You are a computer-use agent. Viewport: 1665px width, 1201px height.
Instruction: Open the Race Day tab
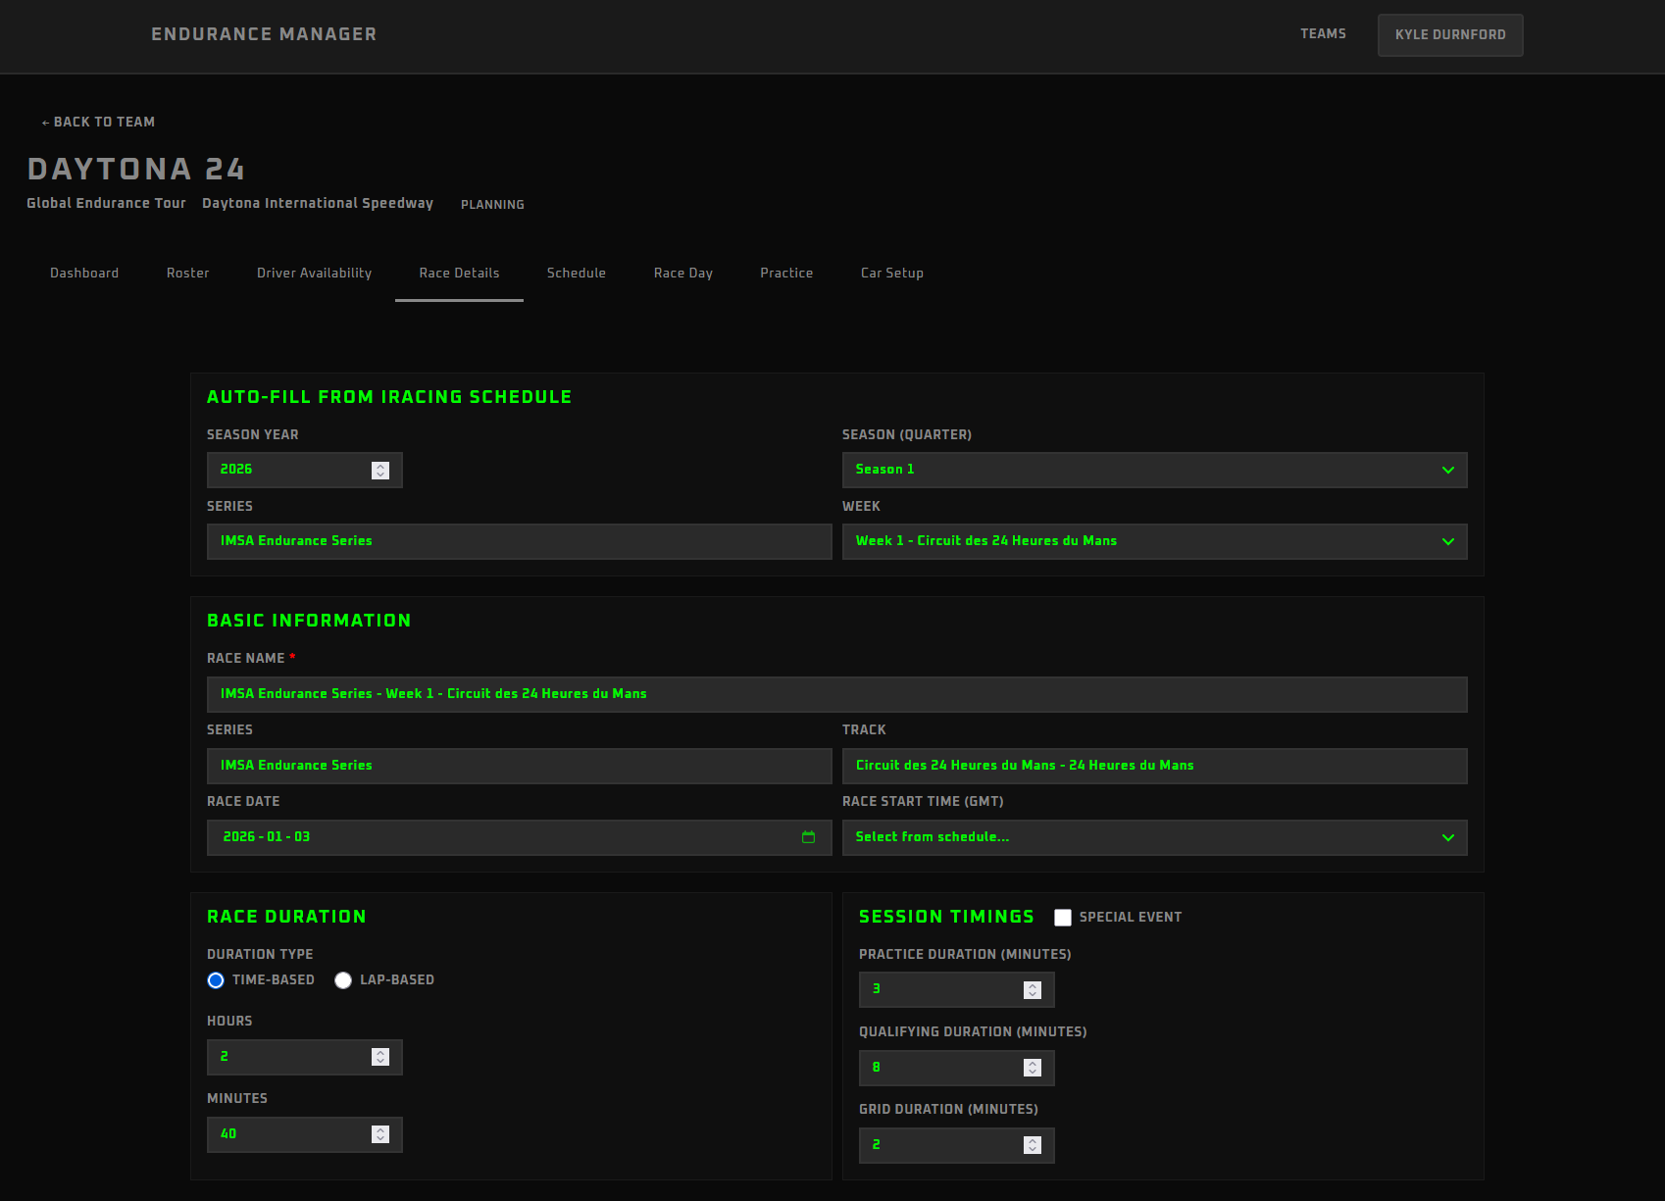(682, 273)
